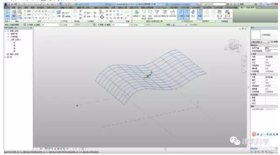Open the Create ribbon tab
This screenshot has width=280, height=155.
point(13,8)
